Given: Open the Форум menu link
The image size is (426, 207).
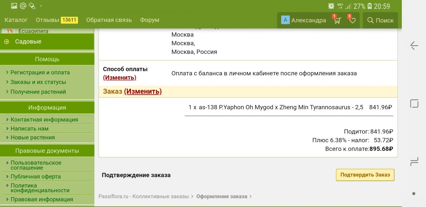Looking at the screenshot, I should [149, 20].
